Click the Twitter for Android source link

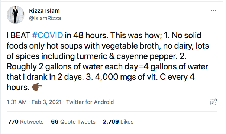90,102
